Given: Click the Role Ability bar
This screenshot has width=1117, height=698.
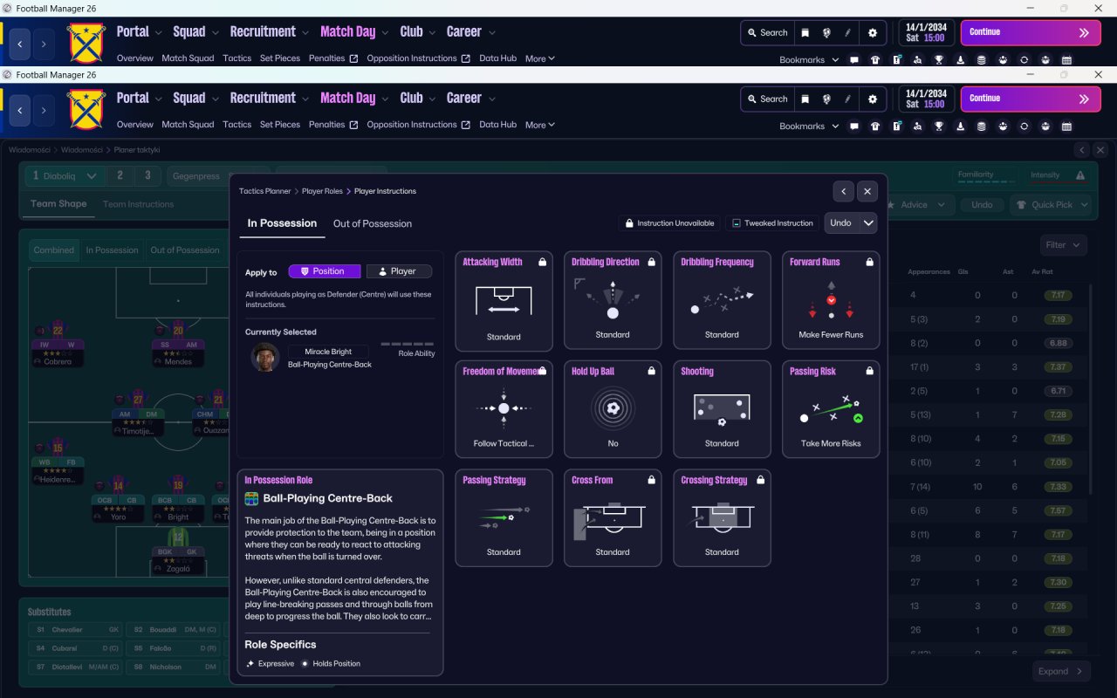Looking at the screenshot, I should (x=408, y=344).
